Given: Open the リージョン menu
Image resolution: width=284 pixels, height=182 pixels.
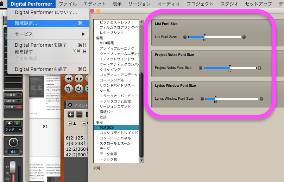Looking at the screenshot, I should point(139,4).
